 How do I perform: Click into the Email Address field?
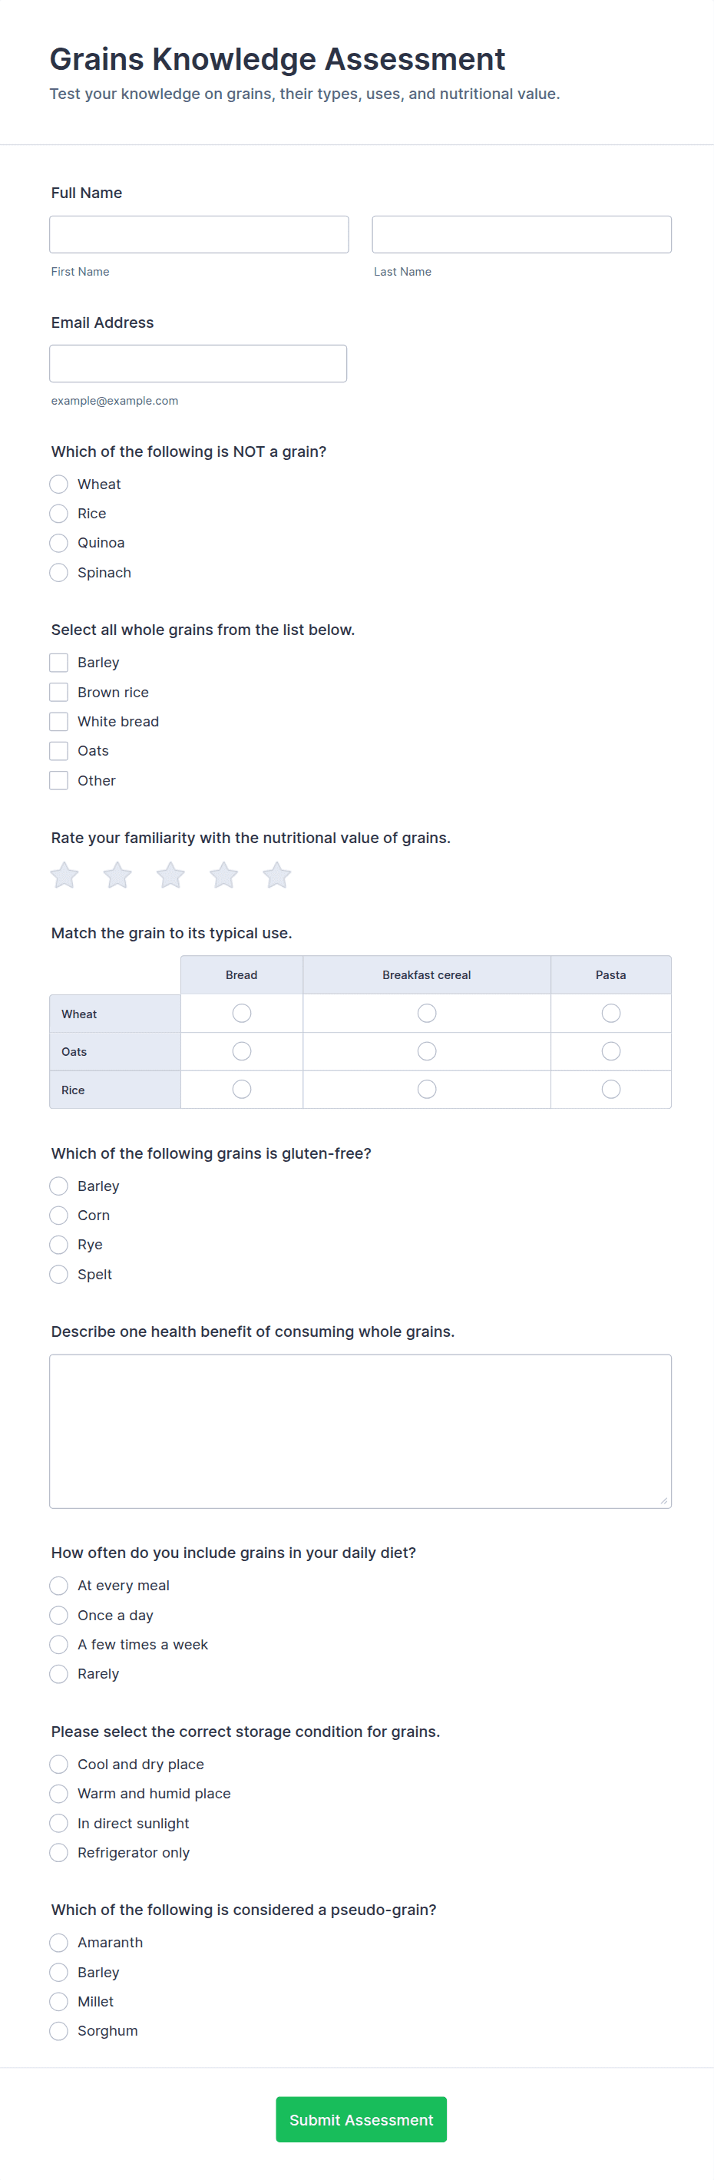[198, 364]
